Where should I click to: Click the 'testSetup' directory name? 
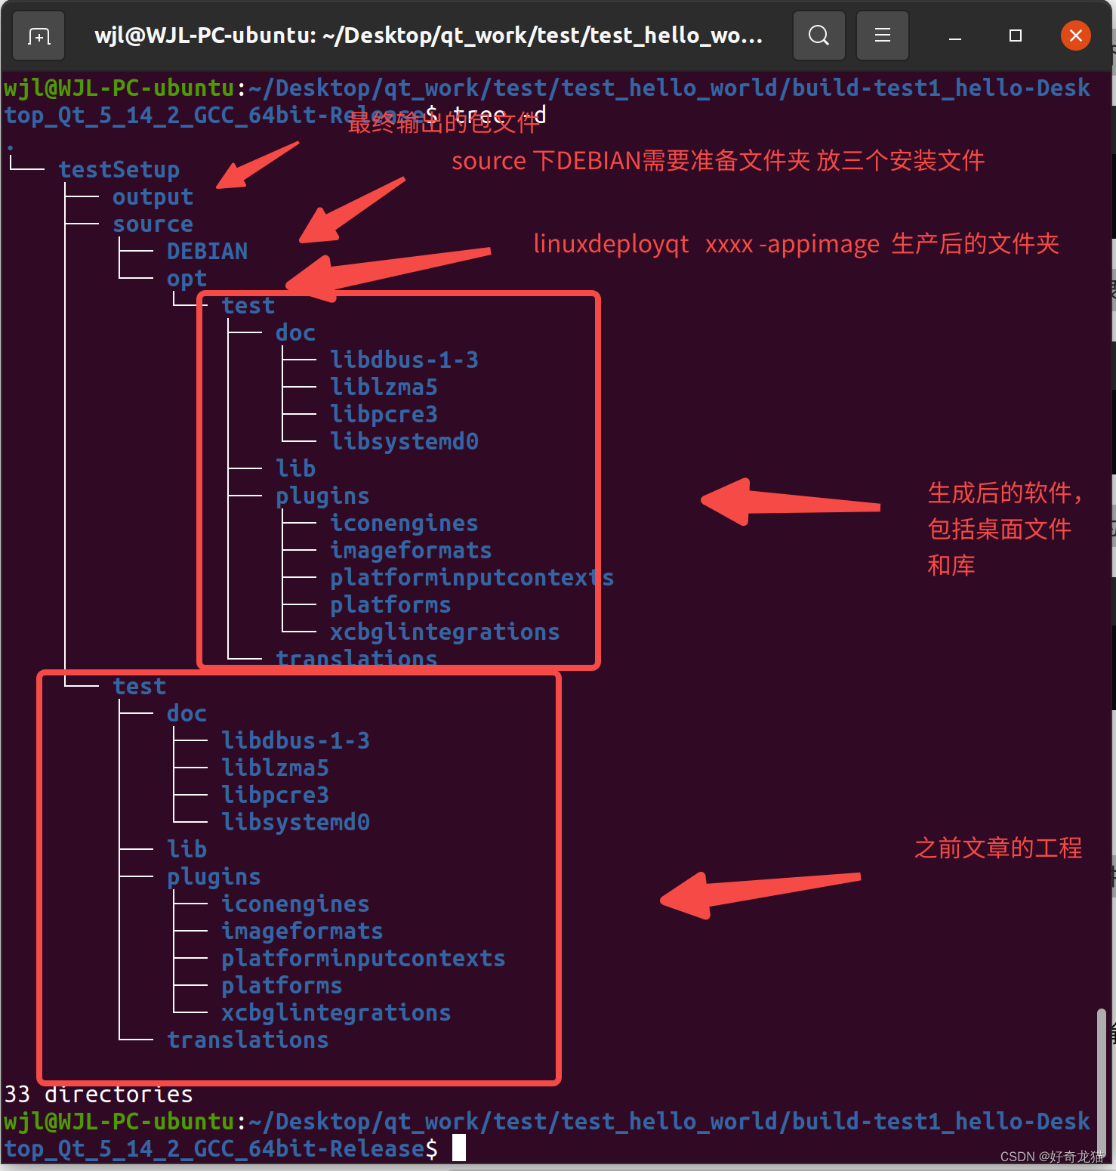pos(119,170)
